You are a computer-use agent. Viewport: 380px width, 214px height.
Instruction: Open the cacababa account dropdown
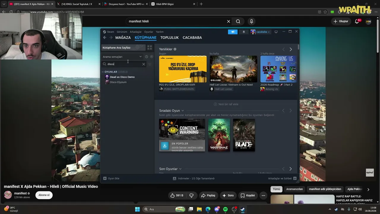[260, 32]
